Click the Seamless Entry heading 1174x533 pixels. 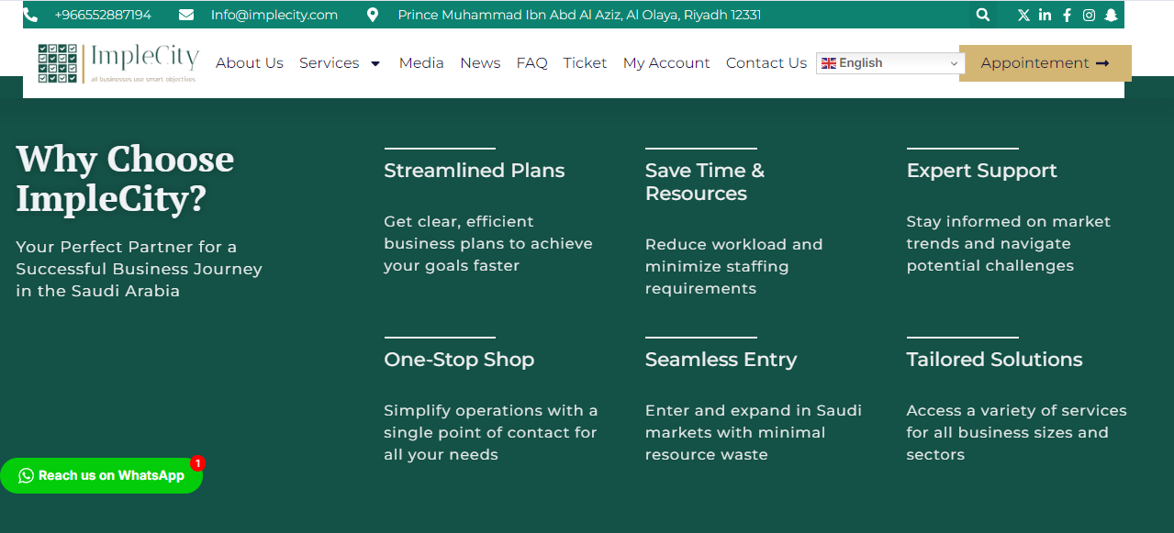(721, 360)
